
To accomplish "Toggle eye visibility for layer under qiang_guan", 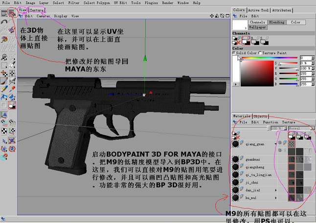I will point(280,150).
